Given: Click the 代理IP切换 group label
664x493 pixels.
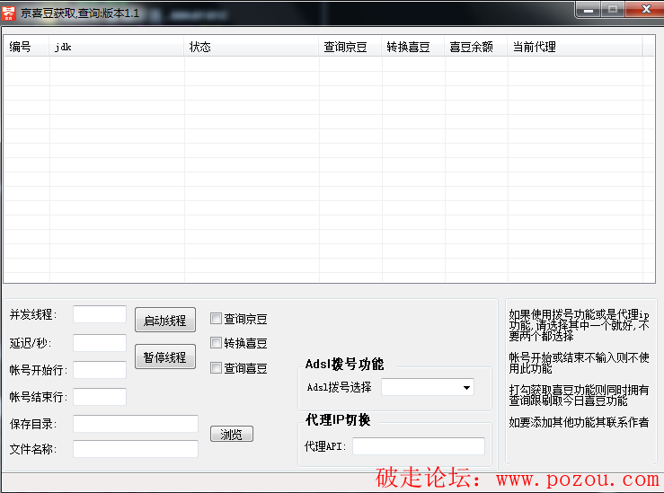Looking at the screenshot, I should point(338,419).
